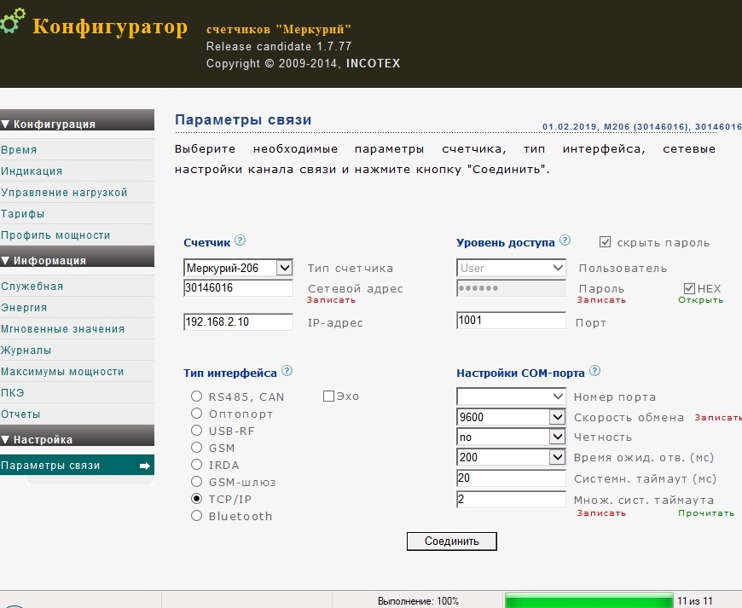Expand the Номер порта dropdown
This screenshot has height=608, width=742.
[x=558, y=397]
